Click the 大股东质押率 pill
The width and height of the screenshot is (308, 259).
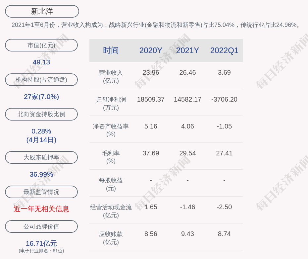point(41,157)
